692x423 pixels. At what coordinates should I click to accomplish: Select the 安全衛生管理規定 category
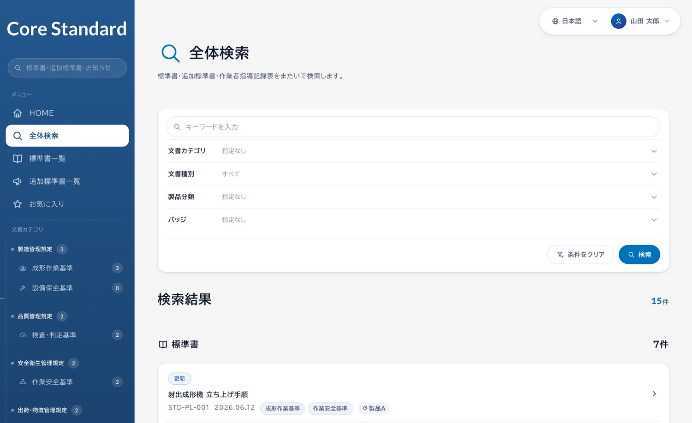coord(41,363)
